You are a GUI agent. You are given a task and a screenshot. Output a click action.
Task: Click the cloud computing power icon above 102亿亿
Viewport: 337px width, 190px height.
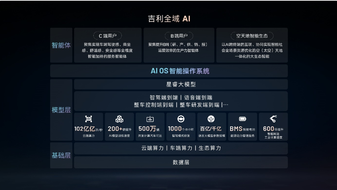click(89, 119)
